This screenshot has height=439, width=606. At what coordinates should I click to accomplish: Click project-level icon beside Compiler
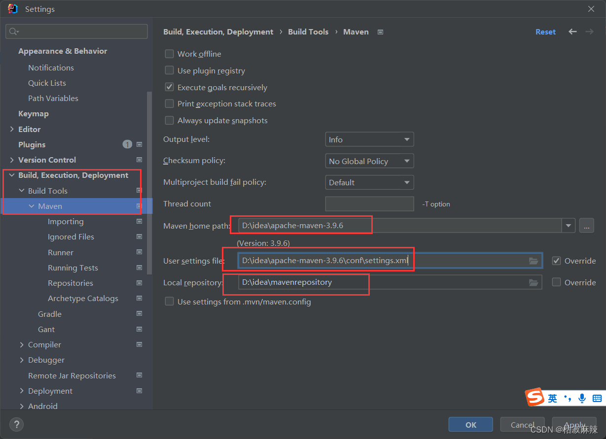tap(140, 344)
